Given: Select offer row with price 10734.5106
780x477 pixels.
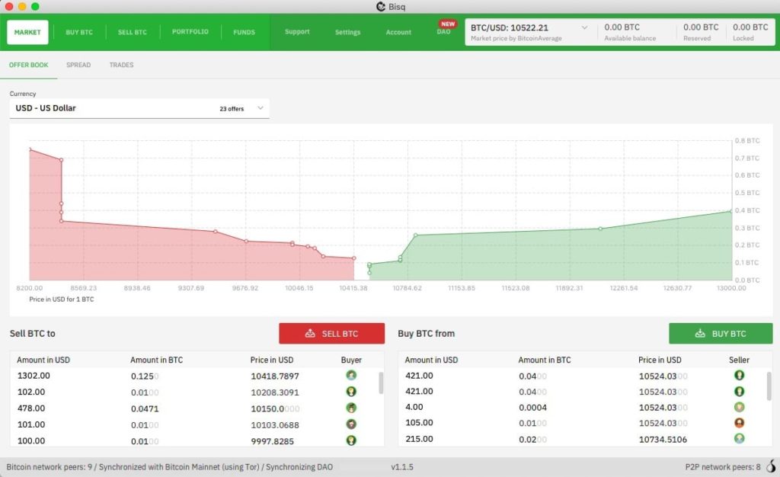Looking at the screenshot, I should (x=582, y=439).
